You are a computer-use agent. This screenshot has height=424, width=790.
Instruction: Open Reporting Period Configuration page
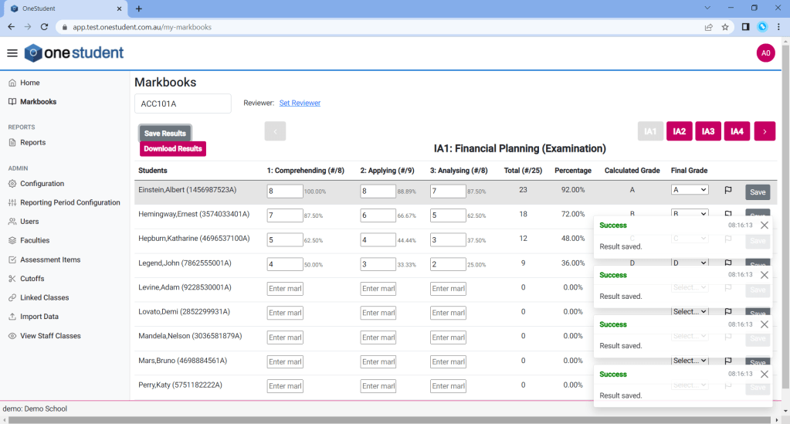pyautogui.click(x=70, y=202)
